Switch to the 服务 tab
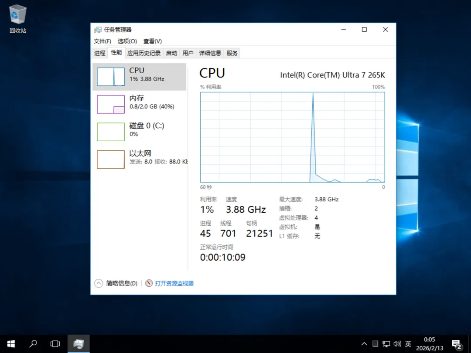The height and width of the screenshot is (353, 471). pyautogui.click(x=232, y=53)
